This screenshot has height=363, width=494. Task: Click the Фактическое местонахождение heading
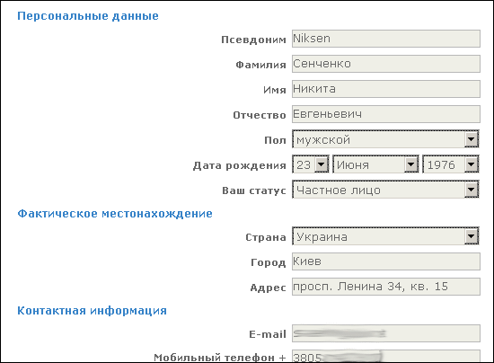pos(115,214)
